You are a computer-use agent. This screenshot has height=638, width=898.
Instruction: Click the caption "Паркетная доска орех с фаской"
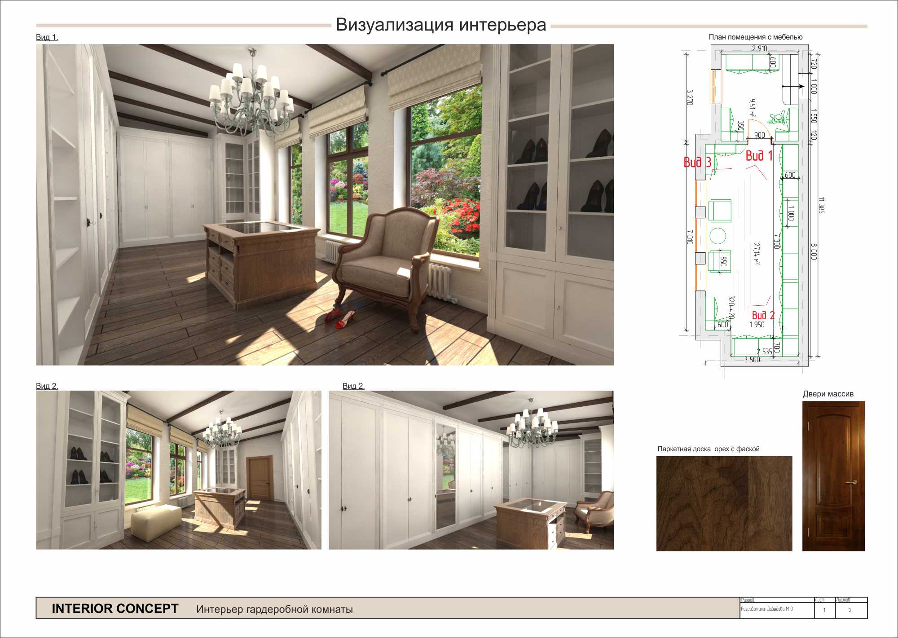709,449
